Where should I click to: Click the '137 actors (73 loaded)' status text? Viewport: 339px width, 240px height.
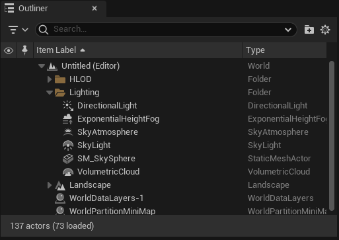(52, 226)
